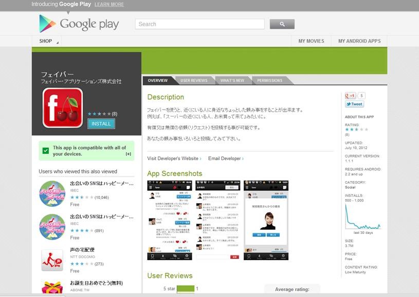This screenshot has width=419, height=297.
Task: Open the first app screenshot thumbnail
Action: 170,220
